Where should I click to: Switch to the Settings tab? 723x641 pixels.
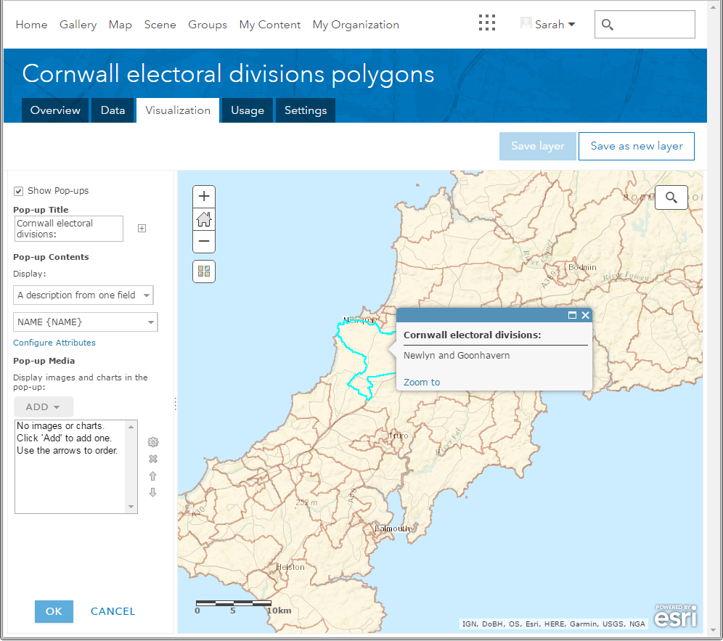[x=306, y=110]
